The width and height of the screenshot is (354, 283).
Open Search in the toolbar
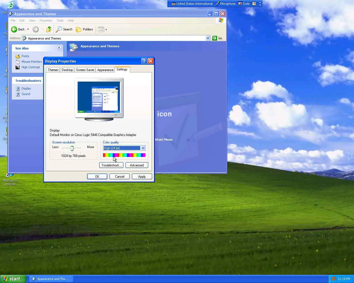(x=64, y=29)
